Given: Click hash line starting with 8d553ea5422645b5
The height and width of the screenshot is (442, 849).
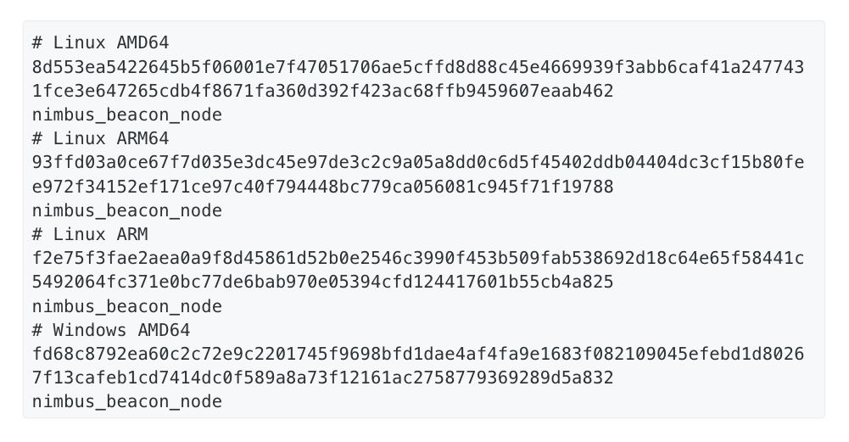Looking at the screenshot, I should tap(418, 67).
